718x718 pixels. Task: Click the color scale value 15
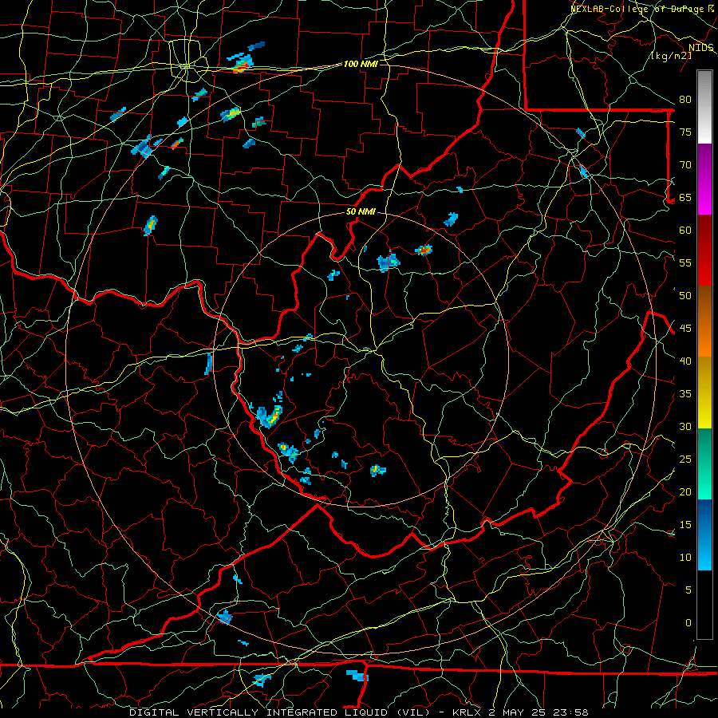coord(685,525)
